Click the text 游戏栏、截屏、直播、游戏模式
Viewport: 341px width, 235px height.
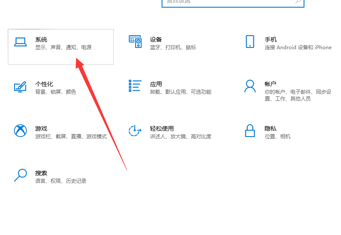71,136
